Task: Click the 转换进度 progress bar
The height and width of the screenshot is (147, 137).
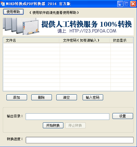Action: (79, 140)
